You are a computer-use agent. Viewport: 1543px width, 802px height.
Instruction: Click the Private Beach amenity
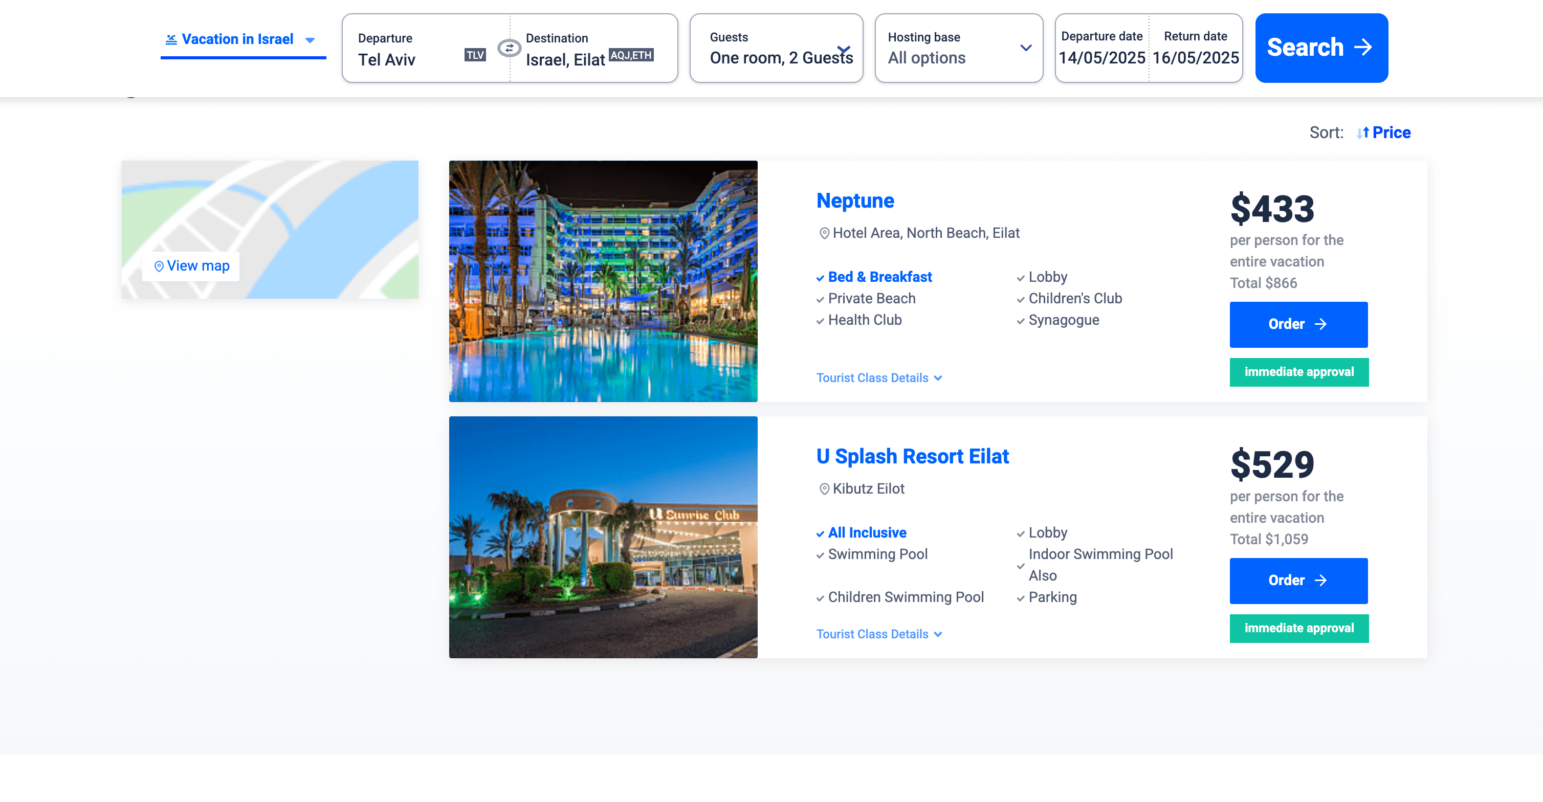point(872,299)
